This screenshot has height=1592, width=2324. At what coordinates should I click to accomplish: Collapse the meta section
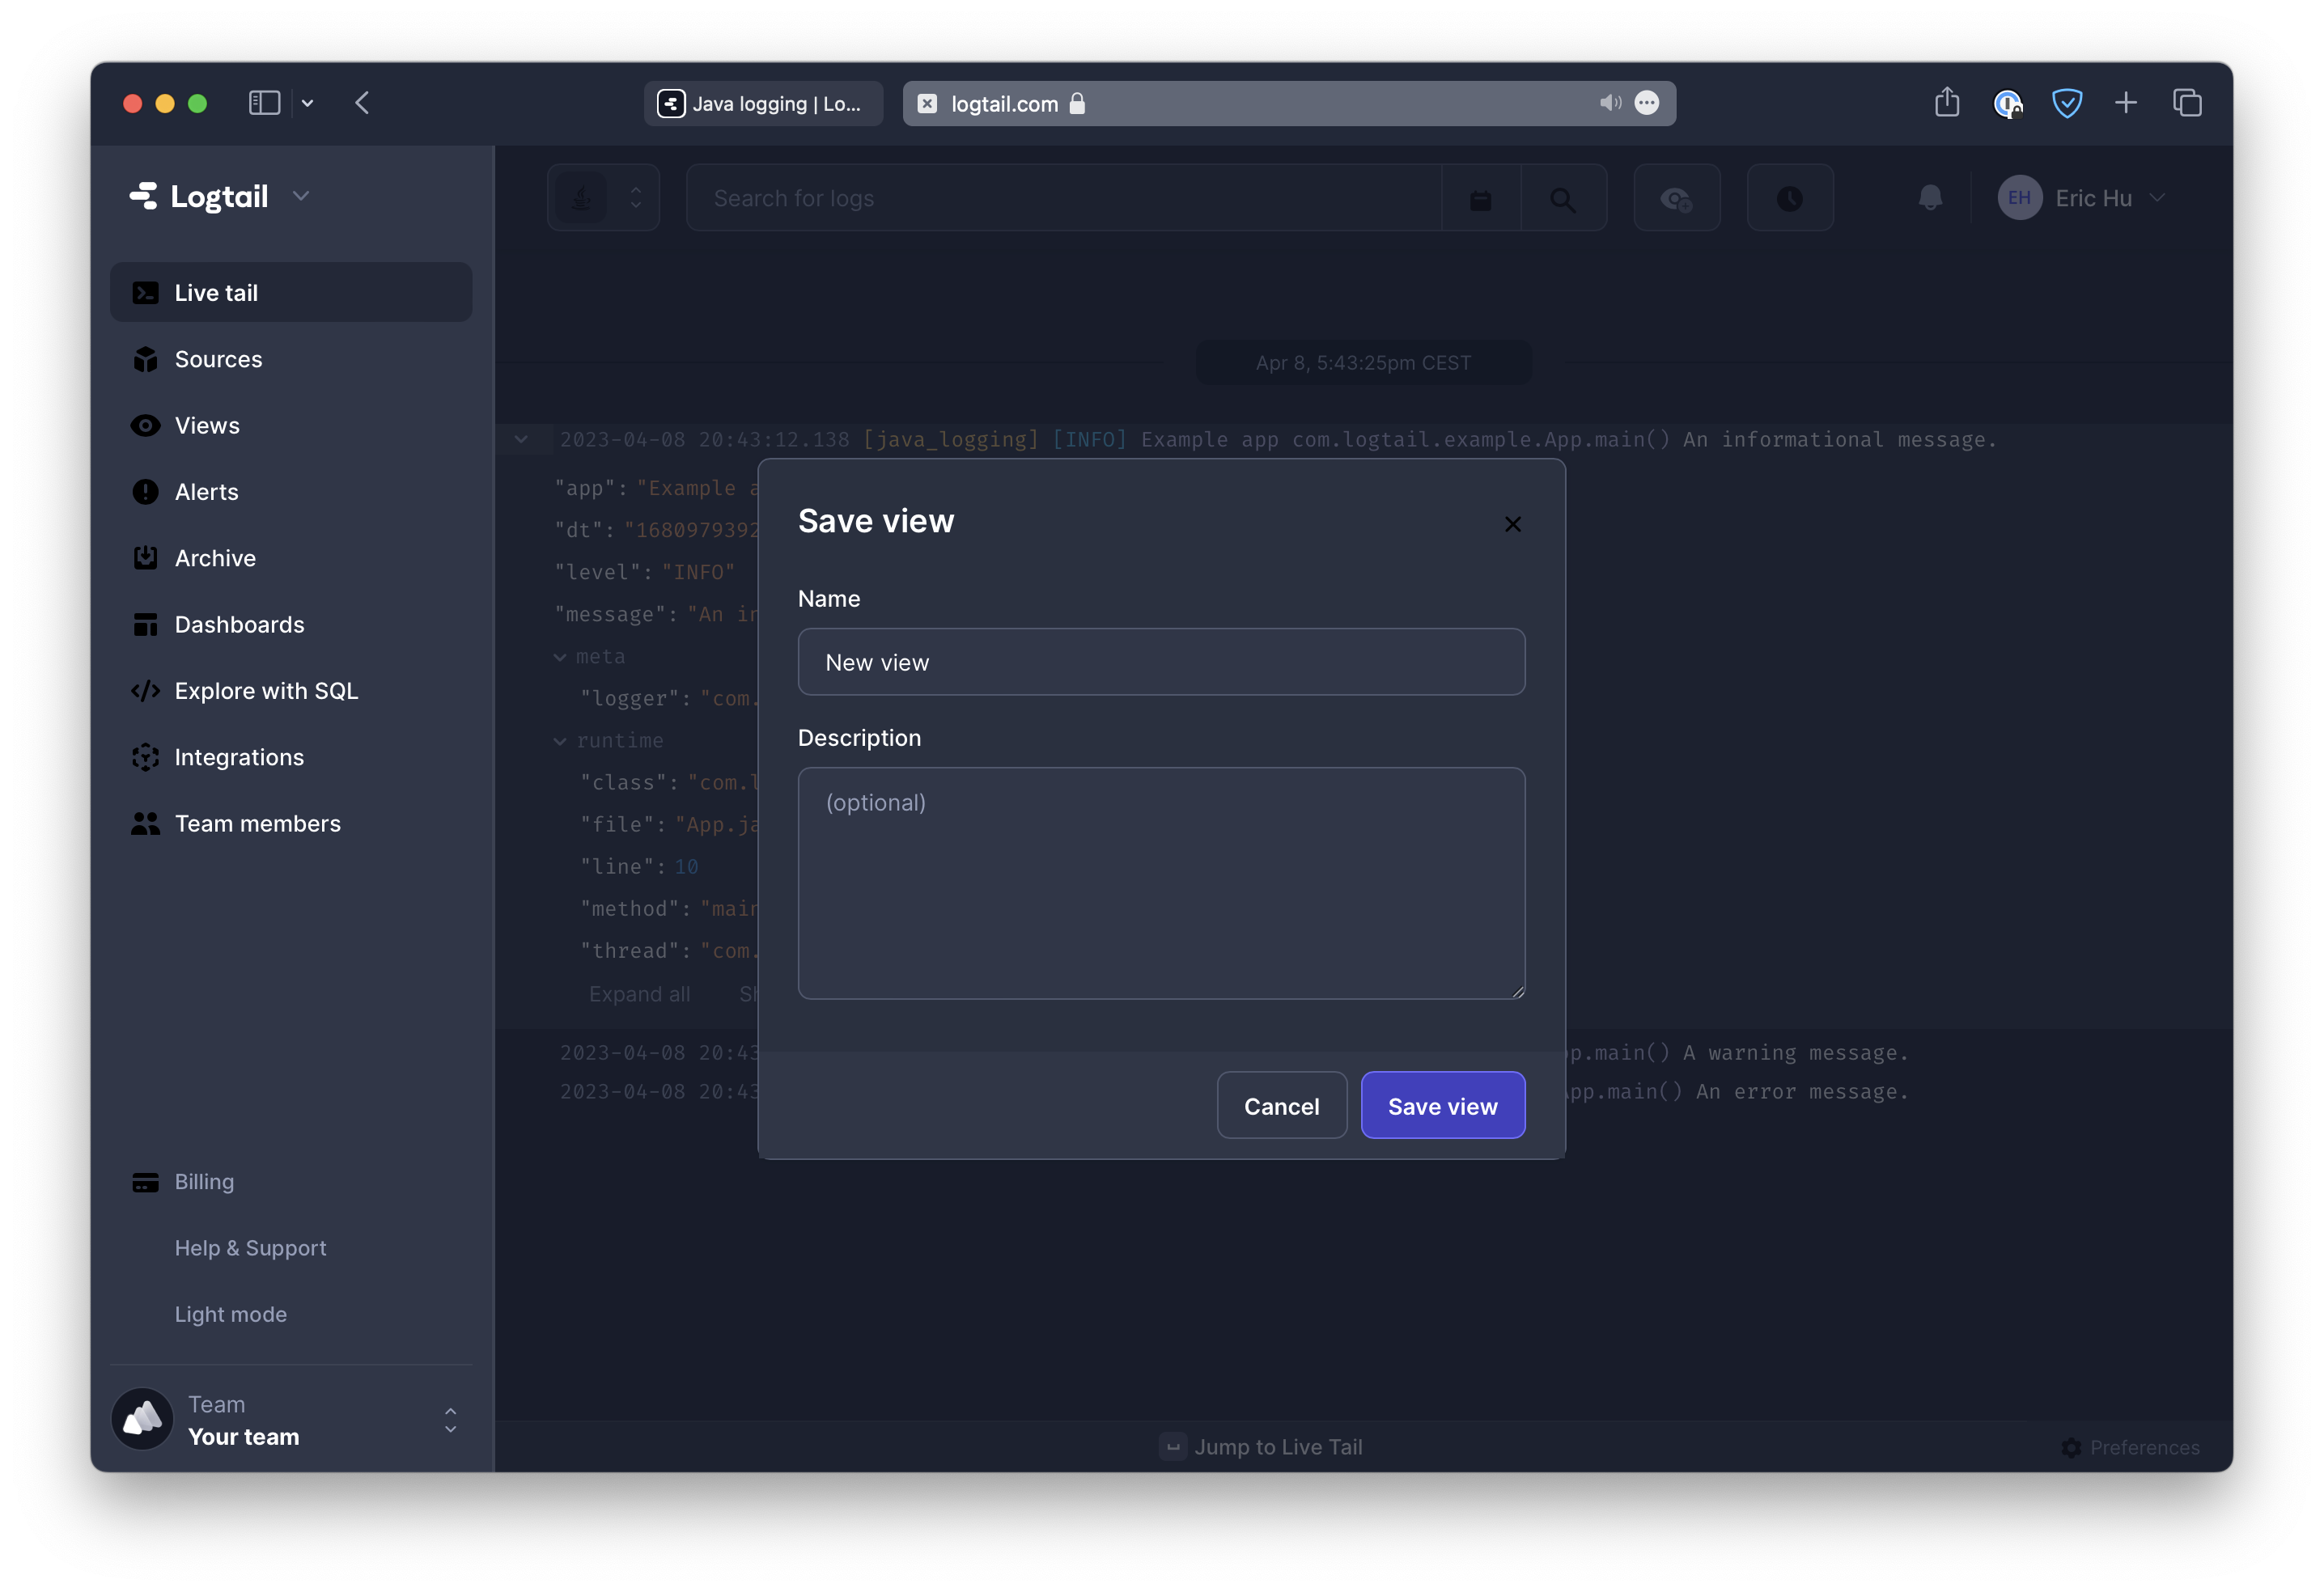[560, 657]
